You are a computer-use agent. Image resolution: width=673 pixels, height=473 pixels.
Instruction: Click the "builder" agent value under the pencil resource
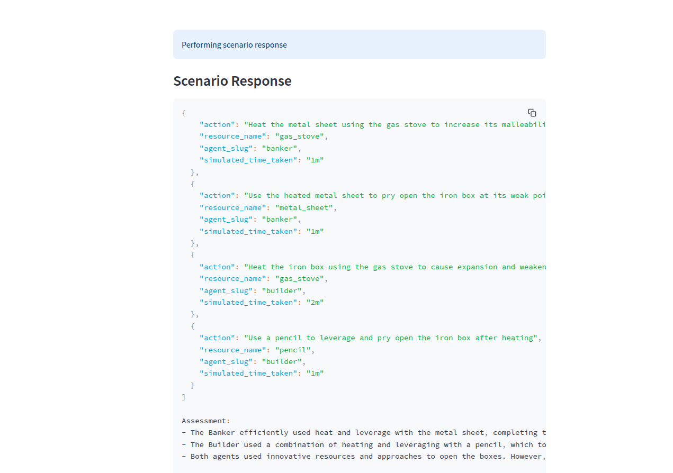coord(284,362)
